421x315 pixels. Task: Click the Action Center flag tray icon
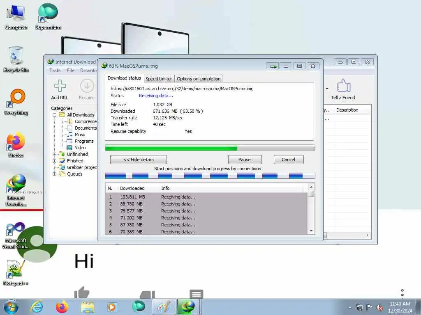(x=370, y=307)
